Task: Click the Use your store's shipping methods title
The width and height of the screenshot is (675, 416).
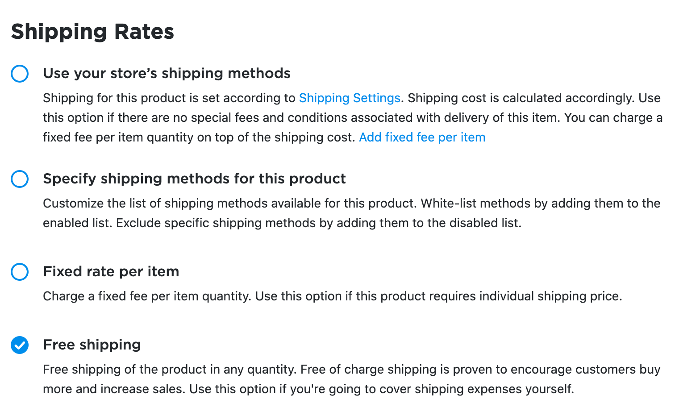Action: pyautogui.click(x=167, y=73)
